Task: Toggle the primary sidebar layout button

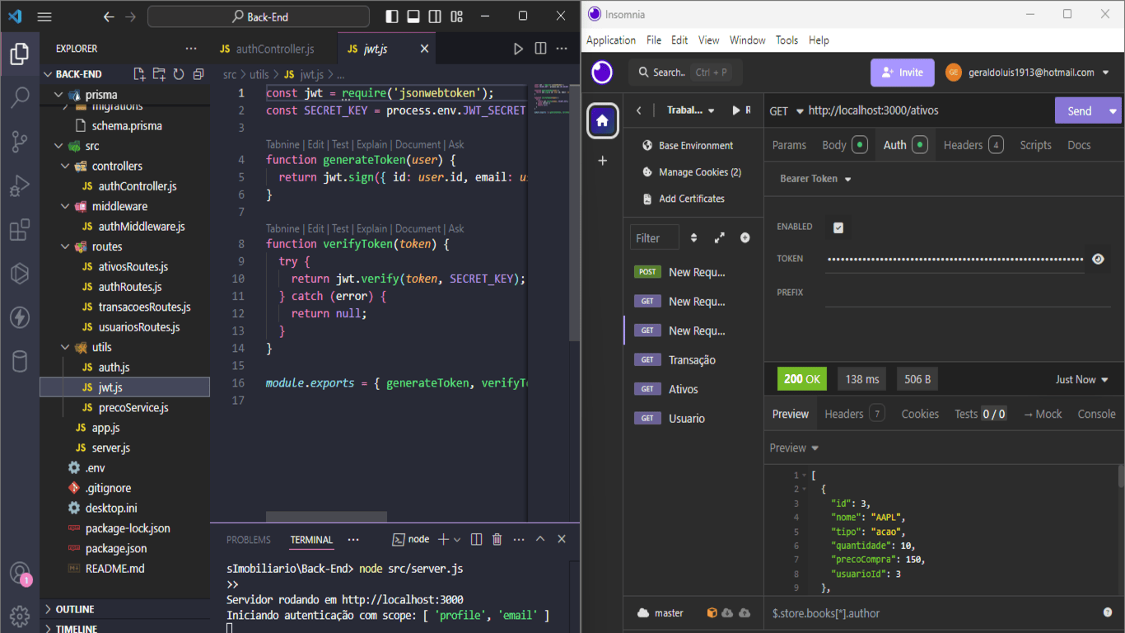Action: point(392,16)
